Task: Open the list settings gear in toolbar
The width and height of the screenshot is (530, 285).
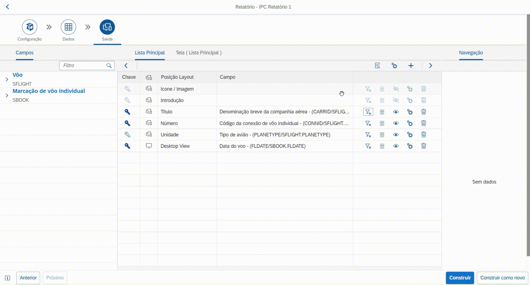Action: (x=394, y=66)
